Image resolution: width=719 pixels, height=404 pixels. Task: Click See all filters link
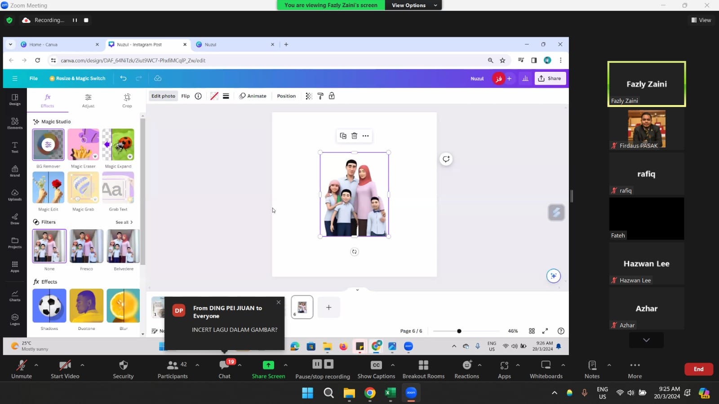click(x=124, y=222)
